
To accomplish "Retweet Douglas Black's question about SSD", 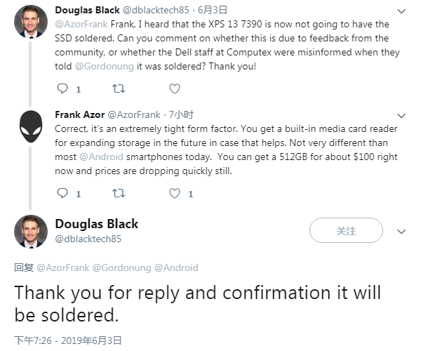I will pos(118,89).
